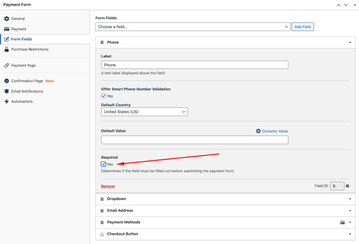Click the Remove link for Phone field
This screenshot has width=359, height=244.
(x=108, y=186)
